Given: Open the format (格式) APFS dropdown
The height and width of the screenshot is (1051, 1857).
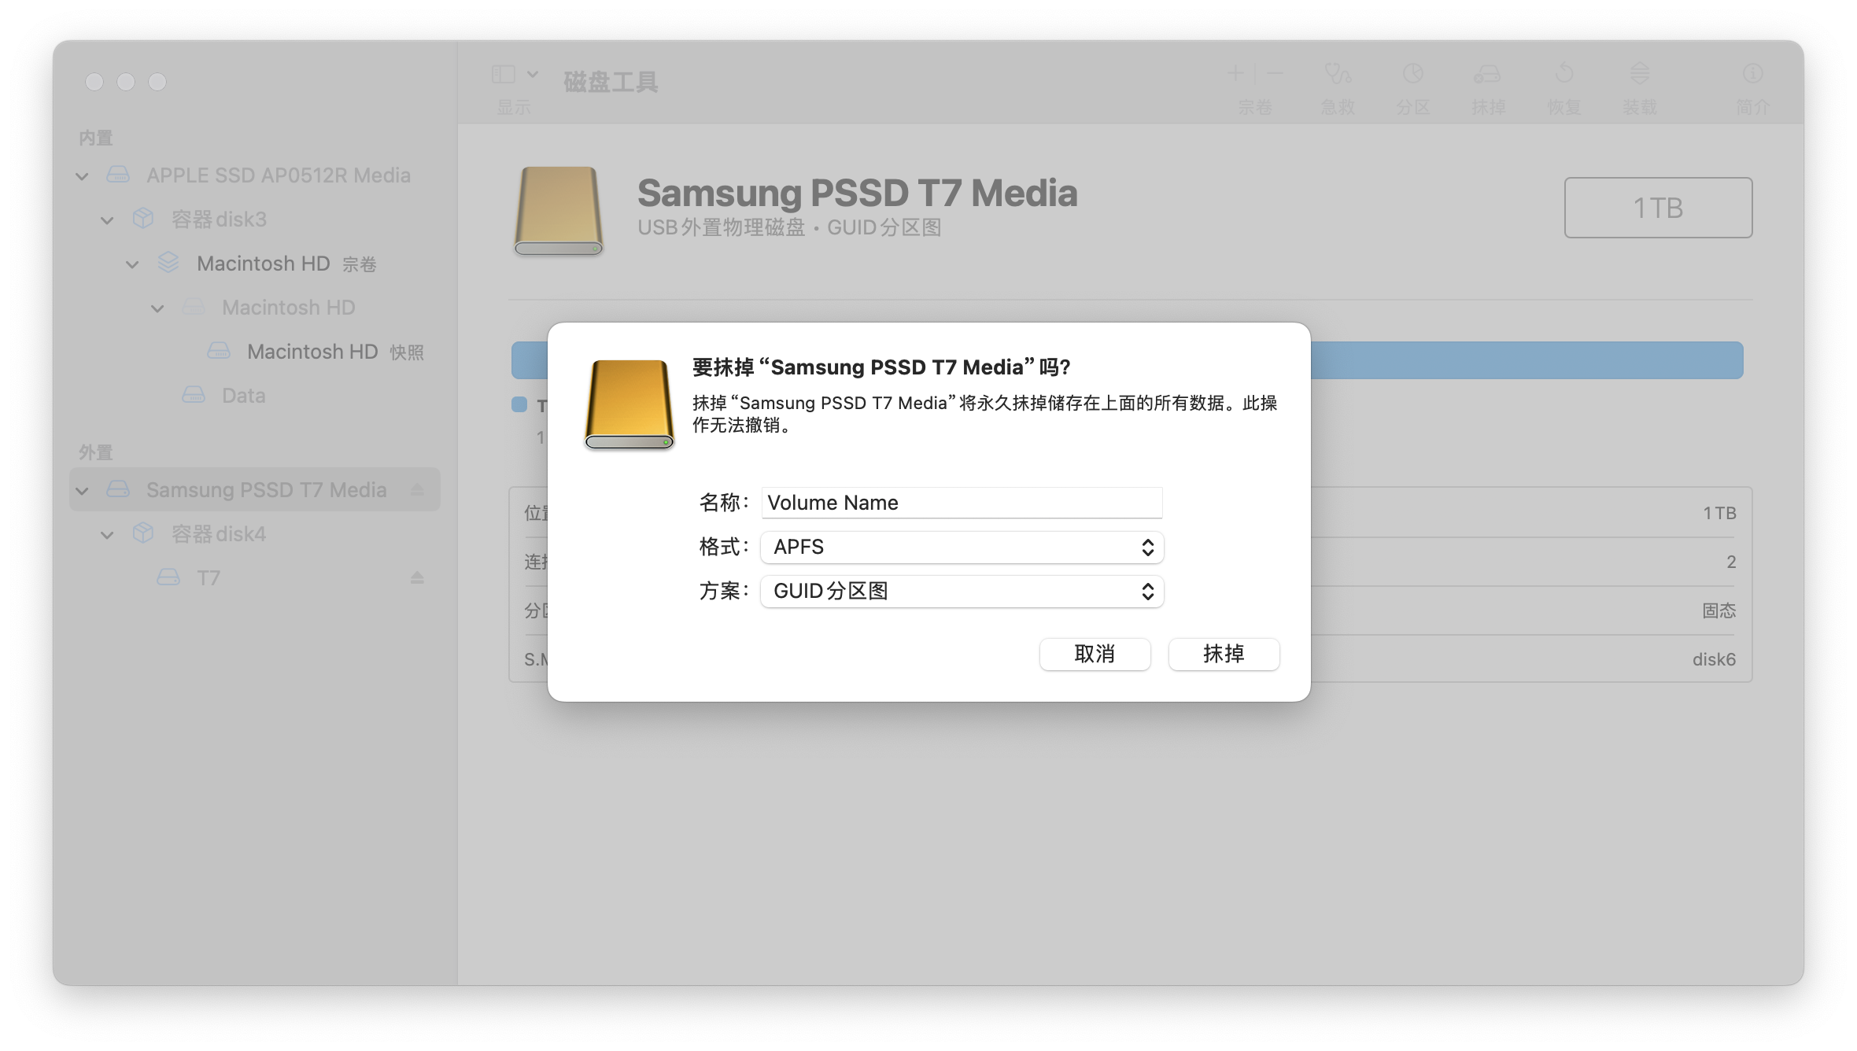Looking at the screenshot, I should tap(962, 548).
